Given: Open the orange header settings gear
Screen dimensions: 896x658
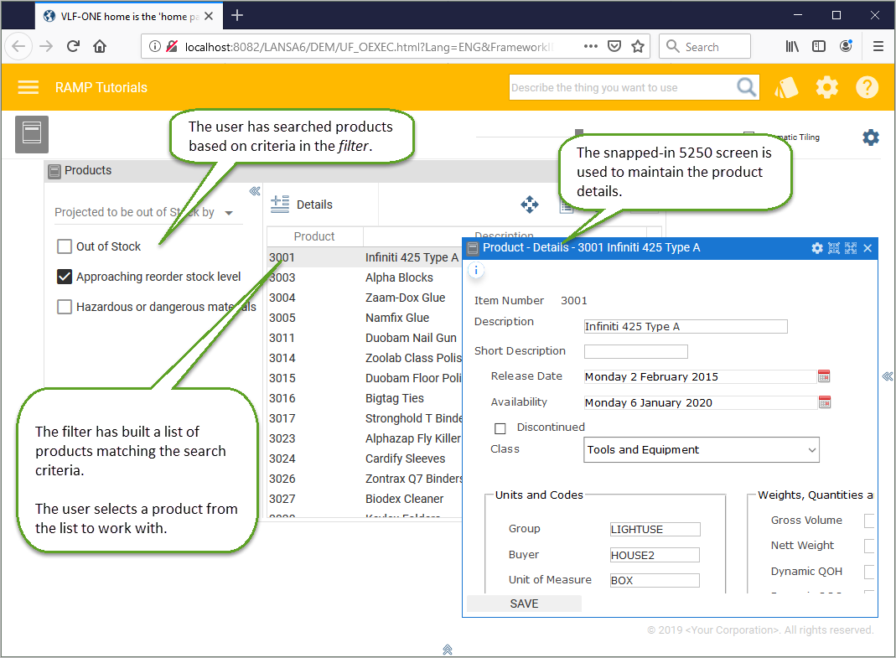Looking at the screenshot, I should click(826, 87).
